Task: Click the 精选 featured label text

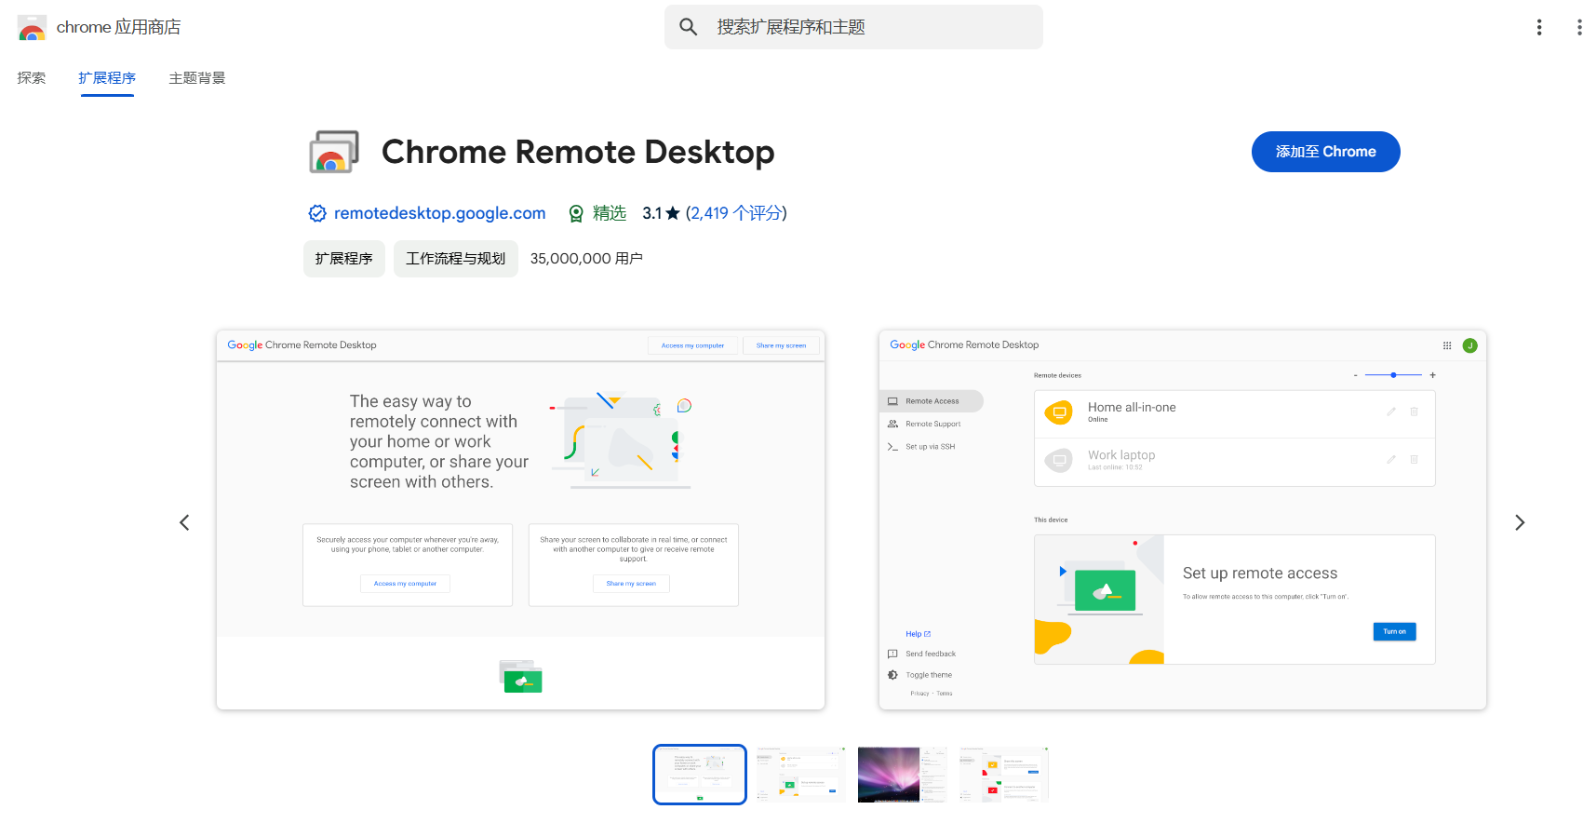Action: (x=610, y=213)
